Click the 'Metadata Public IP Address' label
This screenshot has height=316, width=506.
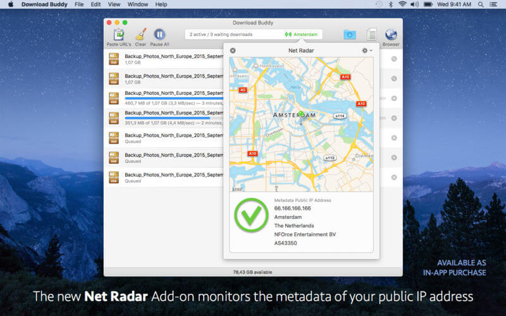303,200
